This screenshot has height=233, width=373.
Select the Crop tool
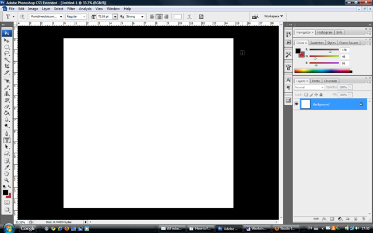point(6,66)
